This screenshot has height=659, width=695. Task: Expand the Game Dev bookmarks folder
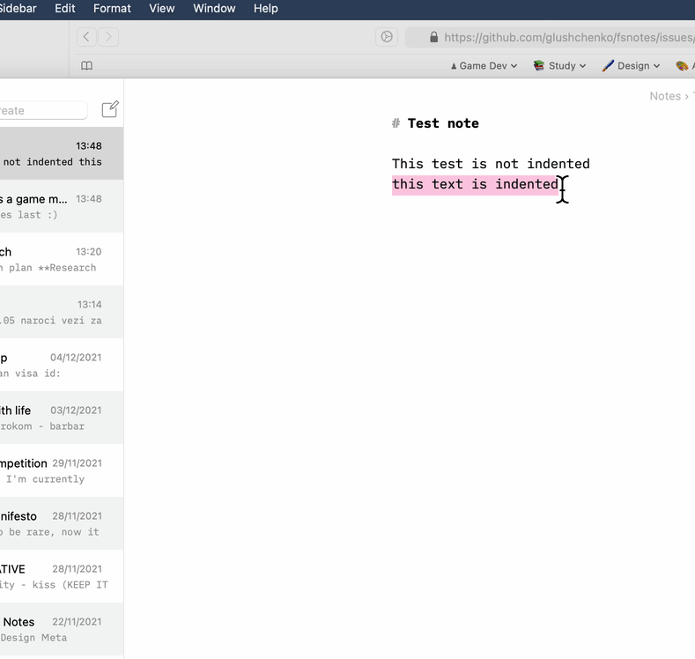coord(484,66)
